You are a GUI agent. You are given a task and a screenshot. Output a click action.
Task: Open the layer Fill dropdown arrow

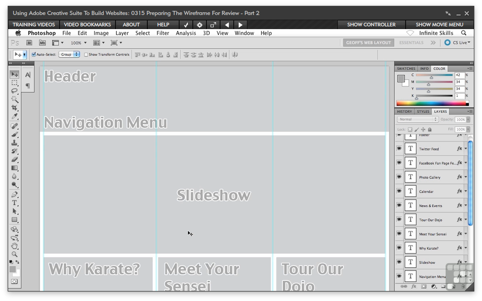tap(468, 130)
